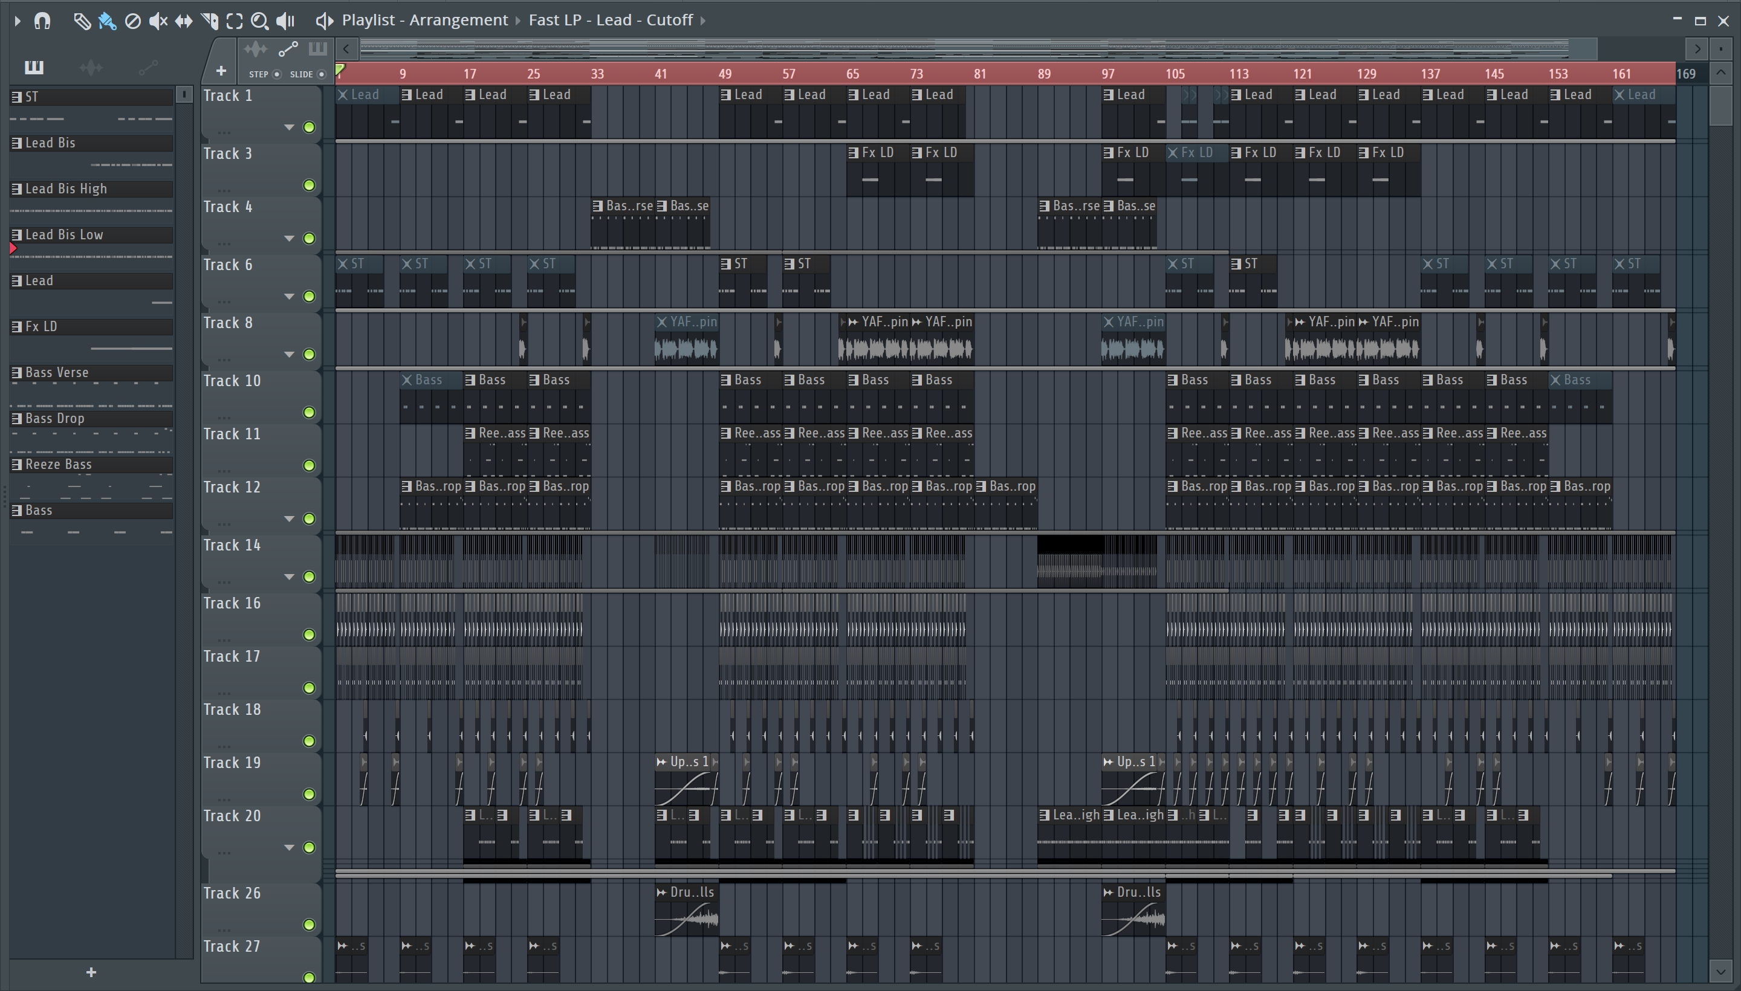
Task: Click bar 97 on the timeline ruler
Action: (1109, 74)
